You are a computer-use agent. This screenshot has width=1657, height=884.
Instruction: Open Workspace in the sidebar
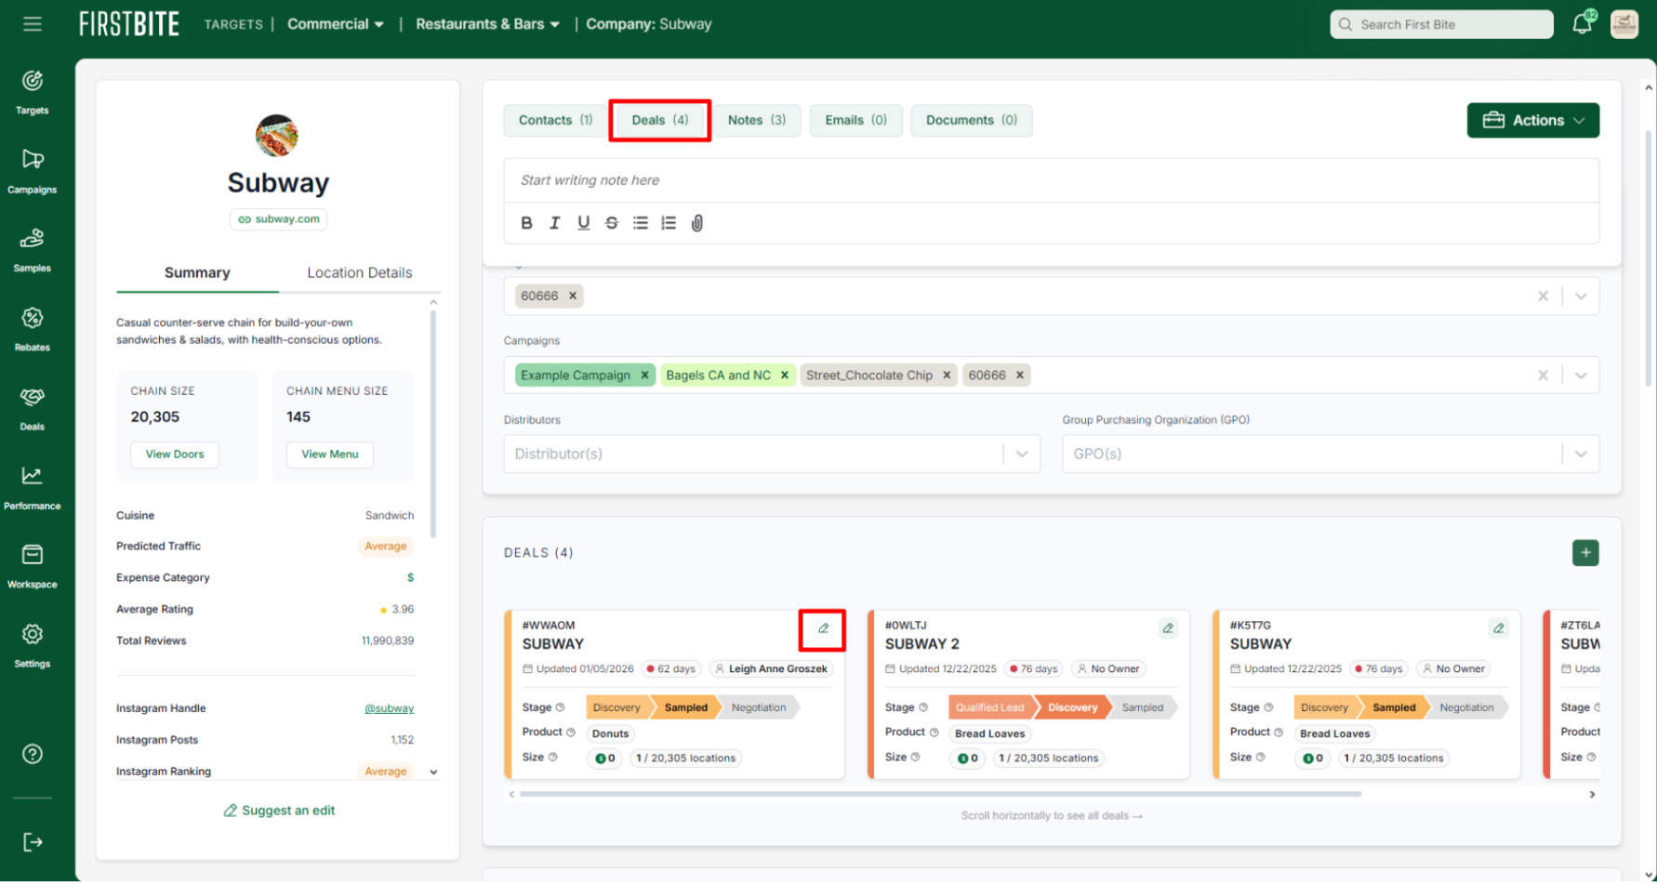click(x=33, y=566)
